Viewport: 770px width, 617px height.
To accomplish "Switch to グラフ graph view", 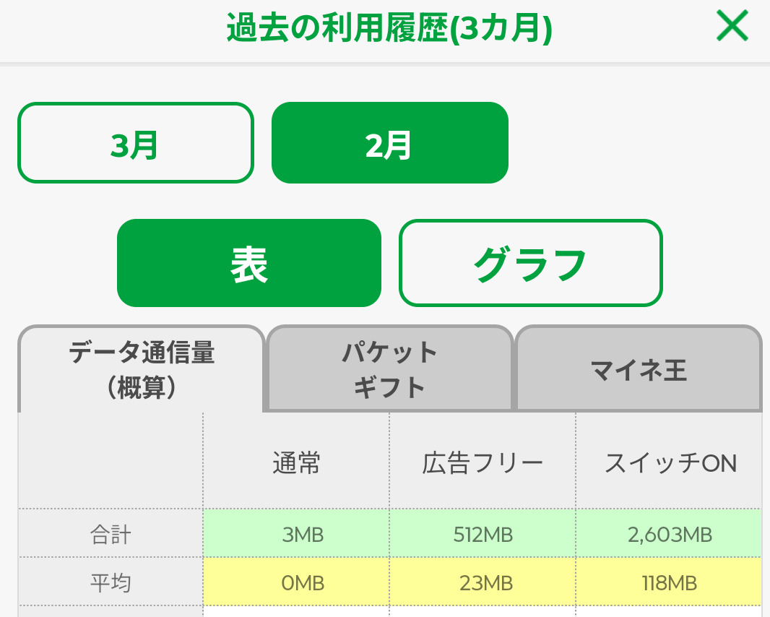I will 530,263.
